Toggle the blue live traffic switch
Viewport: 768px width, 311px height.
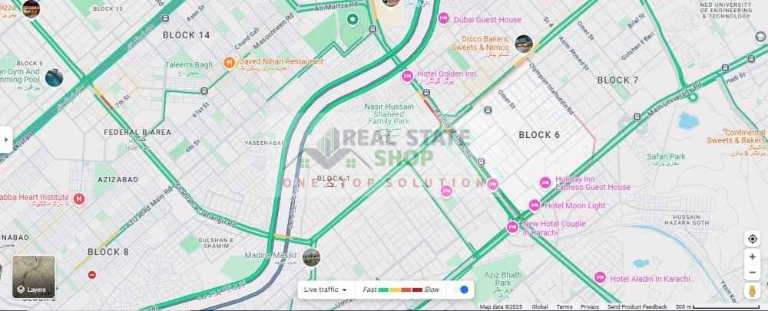point(461,290)
